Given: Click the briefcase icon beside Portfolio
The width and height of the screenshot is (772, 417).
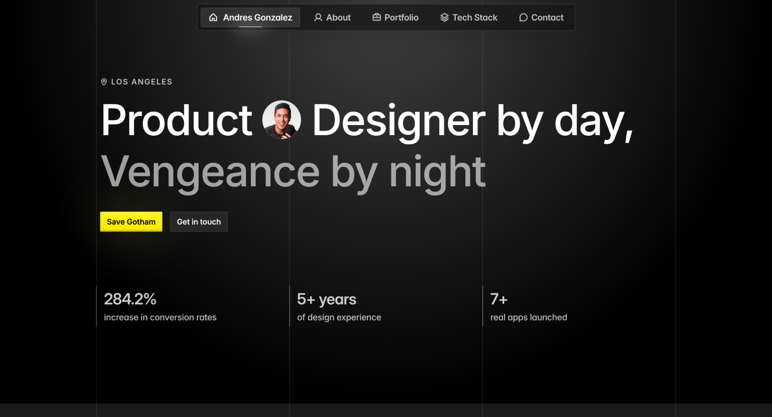Looking at the screenshot, I should (376, 18).
